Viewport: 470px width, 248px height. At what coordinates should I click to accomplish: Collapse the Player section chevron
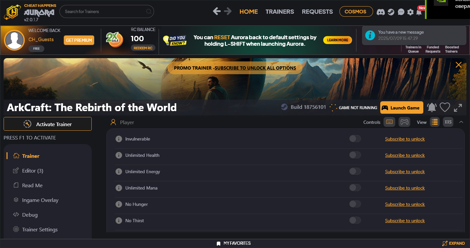tap(461, 122)
